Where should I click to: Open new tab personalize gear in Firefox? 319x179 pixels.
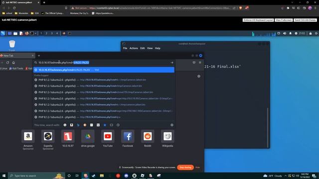coord(199,76)
